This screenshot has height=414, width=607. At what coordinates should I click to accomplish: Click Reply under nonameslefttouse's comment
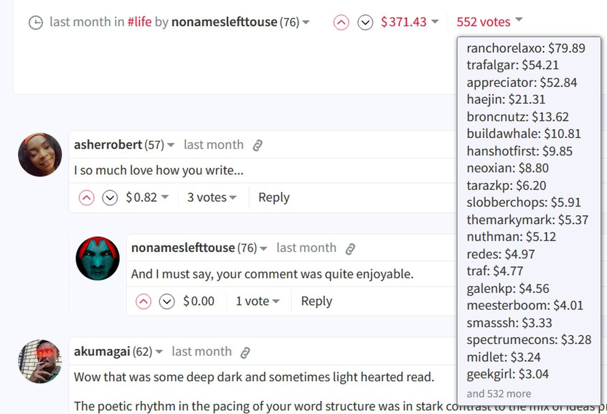click(x=316, y=301)
